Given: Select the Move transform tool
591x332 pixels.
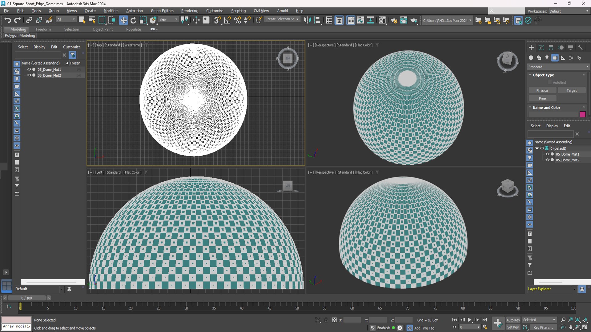Looking at the screenshot, I should pos(123,20).
